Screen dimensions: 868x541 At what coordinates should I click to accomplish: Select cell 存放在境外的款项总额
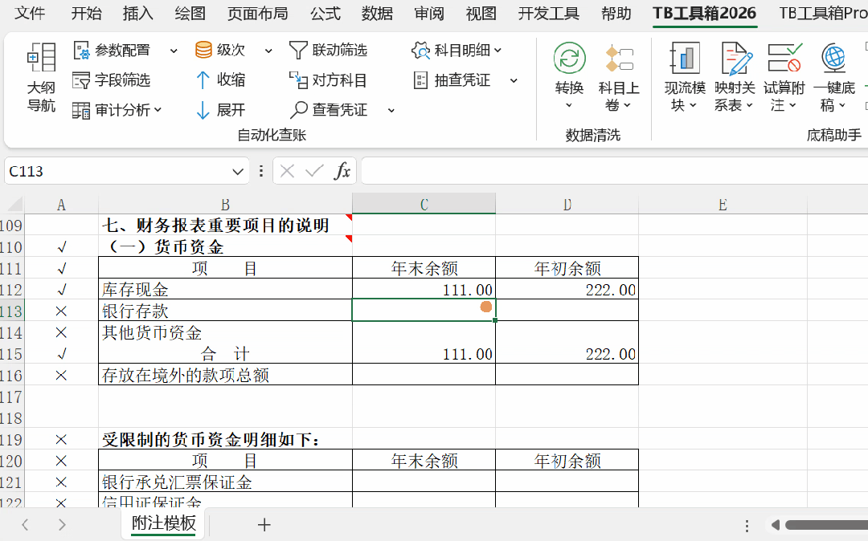click(225, 375)
